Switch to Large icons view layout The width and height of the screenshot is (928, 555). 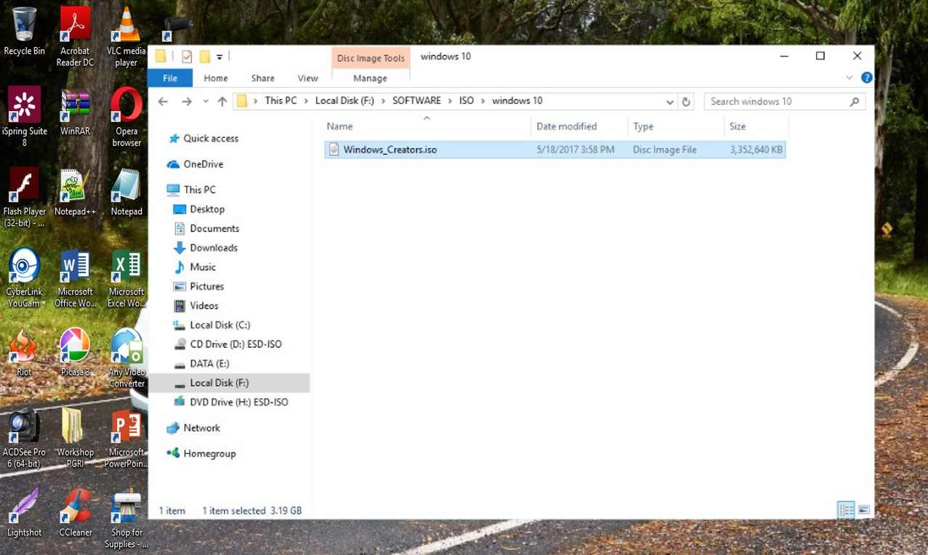point(863,510)
